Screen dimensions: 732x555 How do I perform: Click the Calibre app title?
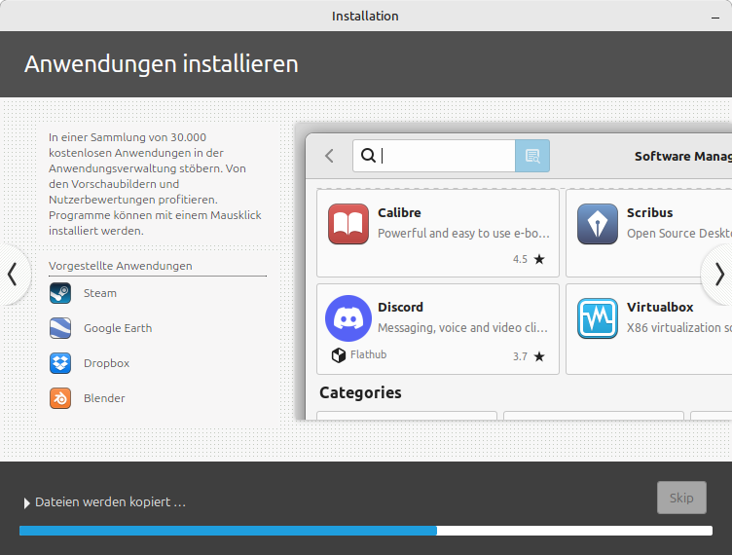point(399,213)
